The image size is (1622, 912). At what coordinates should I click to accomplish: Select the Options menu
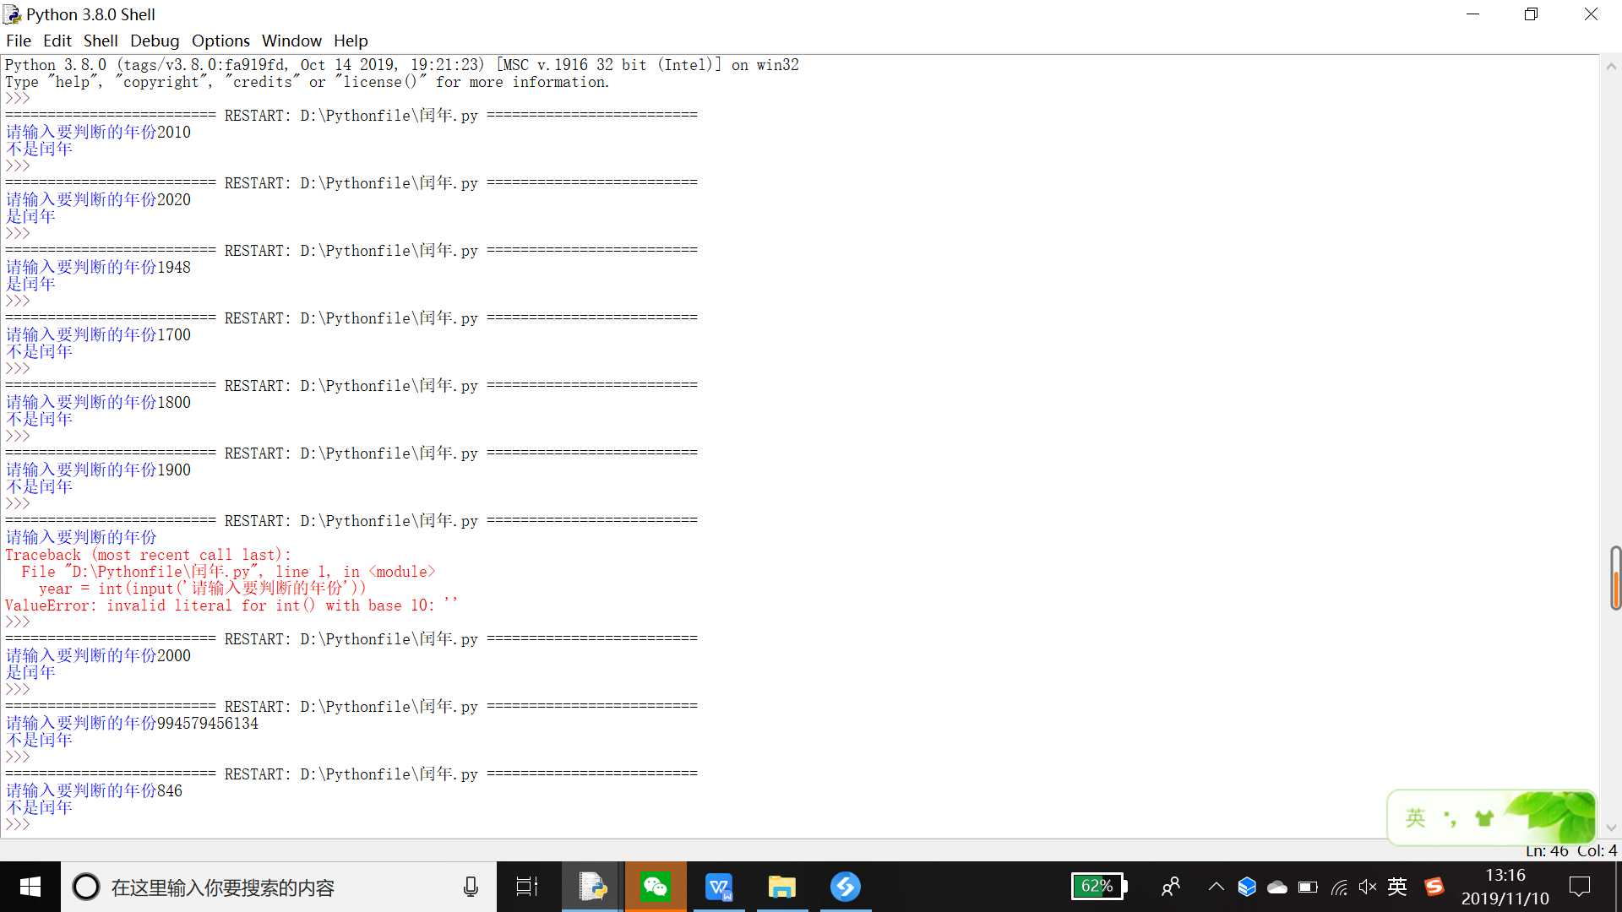click(x=220, y=40)
